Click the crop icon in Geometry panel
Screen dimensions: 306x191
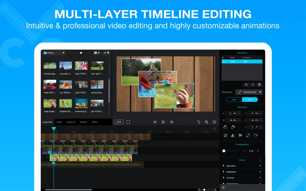(225, 135)
